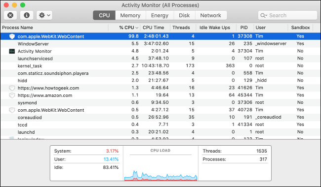Select com.staticz.soundsiphon.playera process
The height and width of the screenshot is (187, 321).
click(53, 73)
